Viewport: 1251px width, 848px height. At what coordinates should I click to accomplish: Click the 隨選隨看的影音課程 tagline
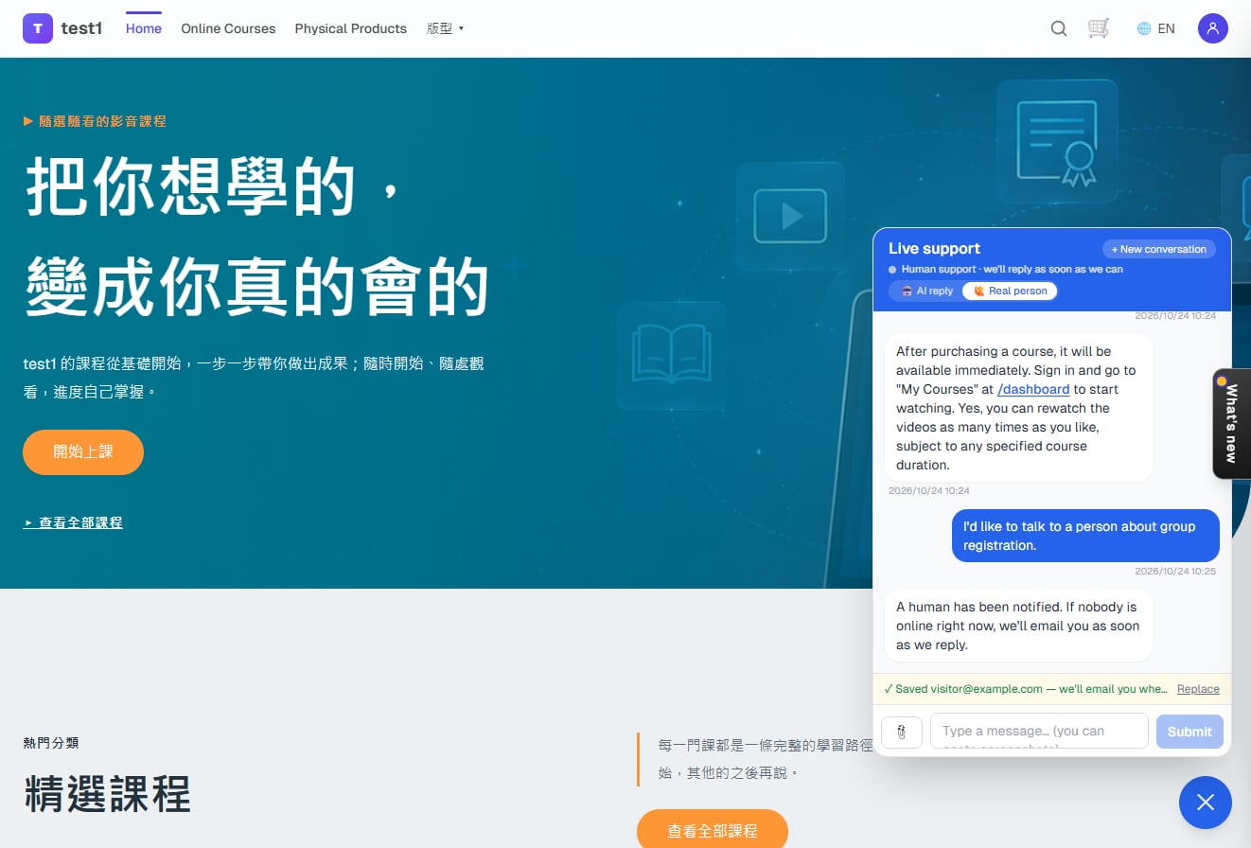pyautogui.click(x=95, y=121)
